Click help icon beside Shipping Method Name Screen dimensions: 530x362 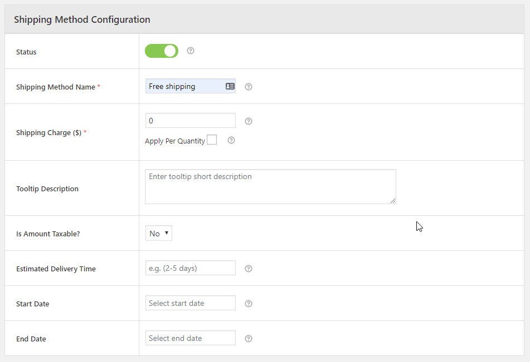click(249, 87)
